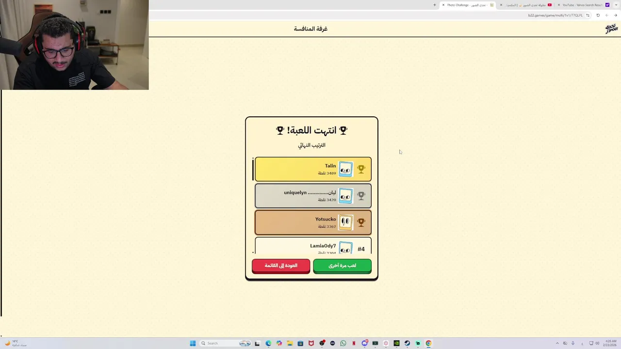
Task: Switch to the Yahoo Search Results tab
Action: (x=584, y=5)
